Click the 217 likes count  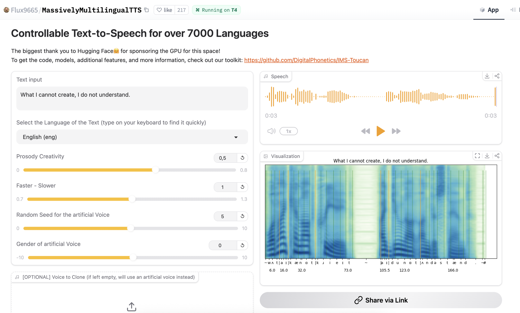click(x=181, y=10)
